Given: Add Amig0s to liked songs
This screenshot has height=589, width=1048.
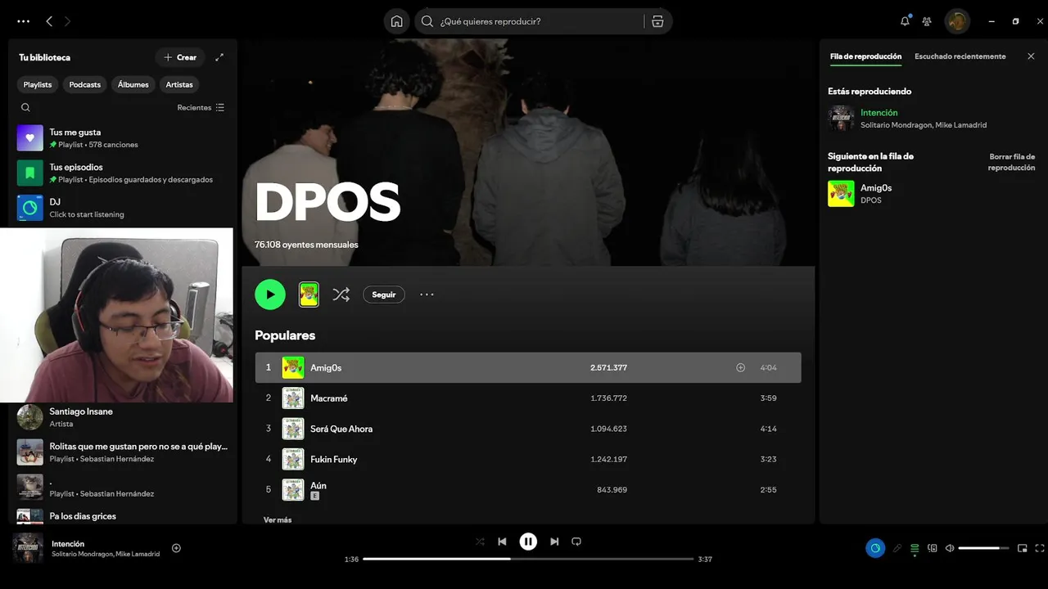Looking at the screenshot, I should (740, 367).
